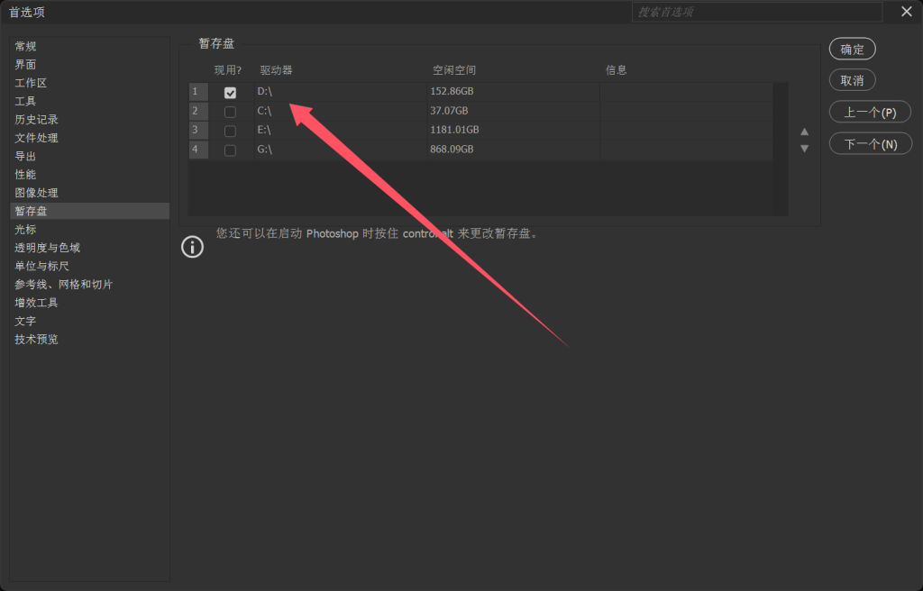Select 参考线、网格和切片 in the sidebar
This screenshot has width=923, height=591.
pyautogui.click(x=63, y=284)
